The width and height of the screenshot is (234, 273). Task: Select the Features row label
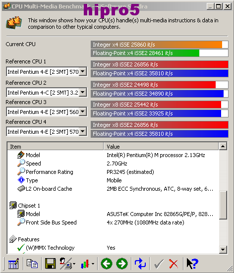pyautogui.click(x=29, y=239)
